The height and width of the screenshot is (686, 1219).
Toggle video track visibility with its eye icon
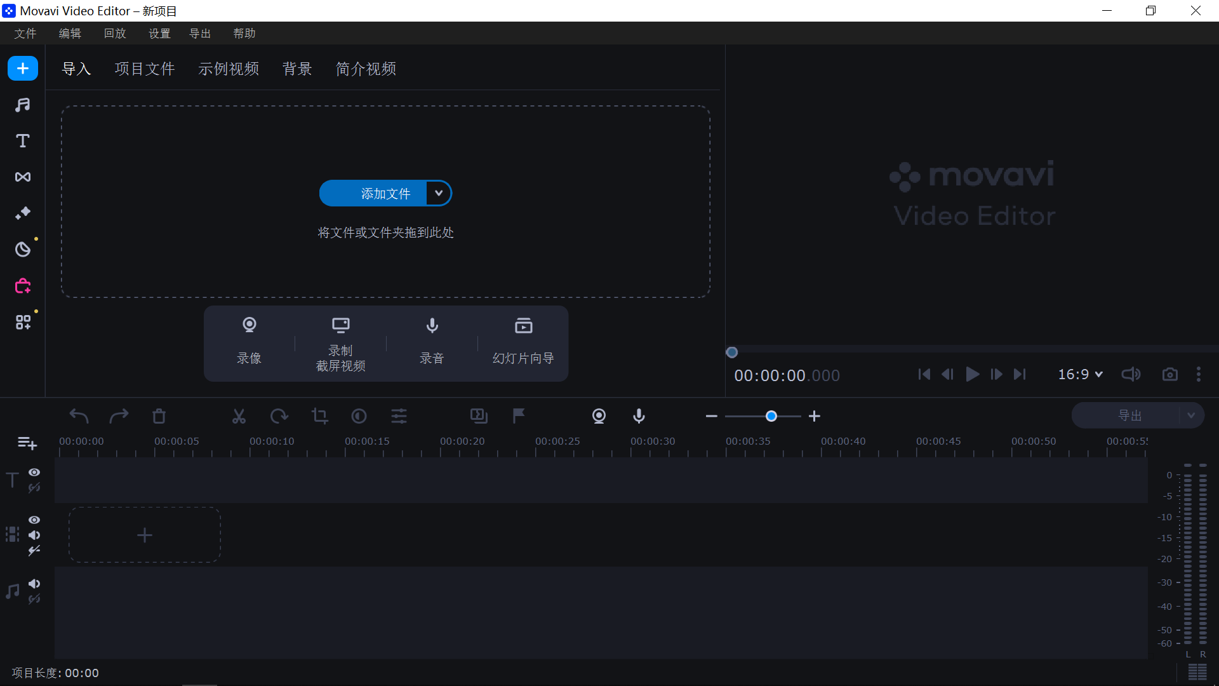point(34,520)
